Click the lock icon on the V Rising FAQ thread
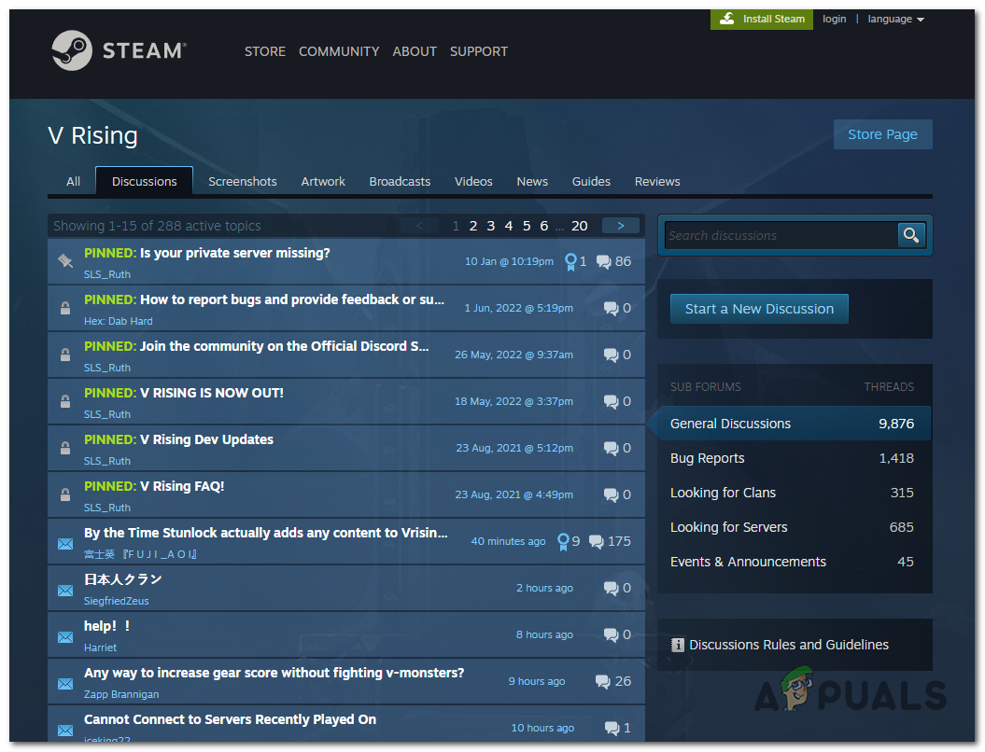The width and height of the screenshot is (985, 752). (65, 494)
